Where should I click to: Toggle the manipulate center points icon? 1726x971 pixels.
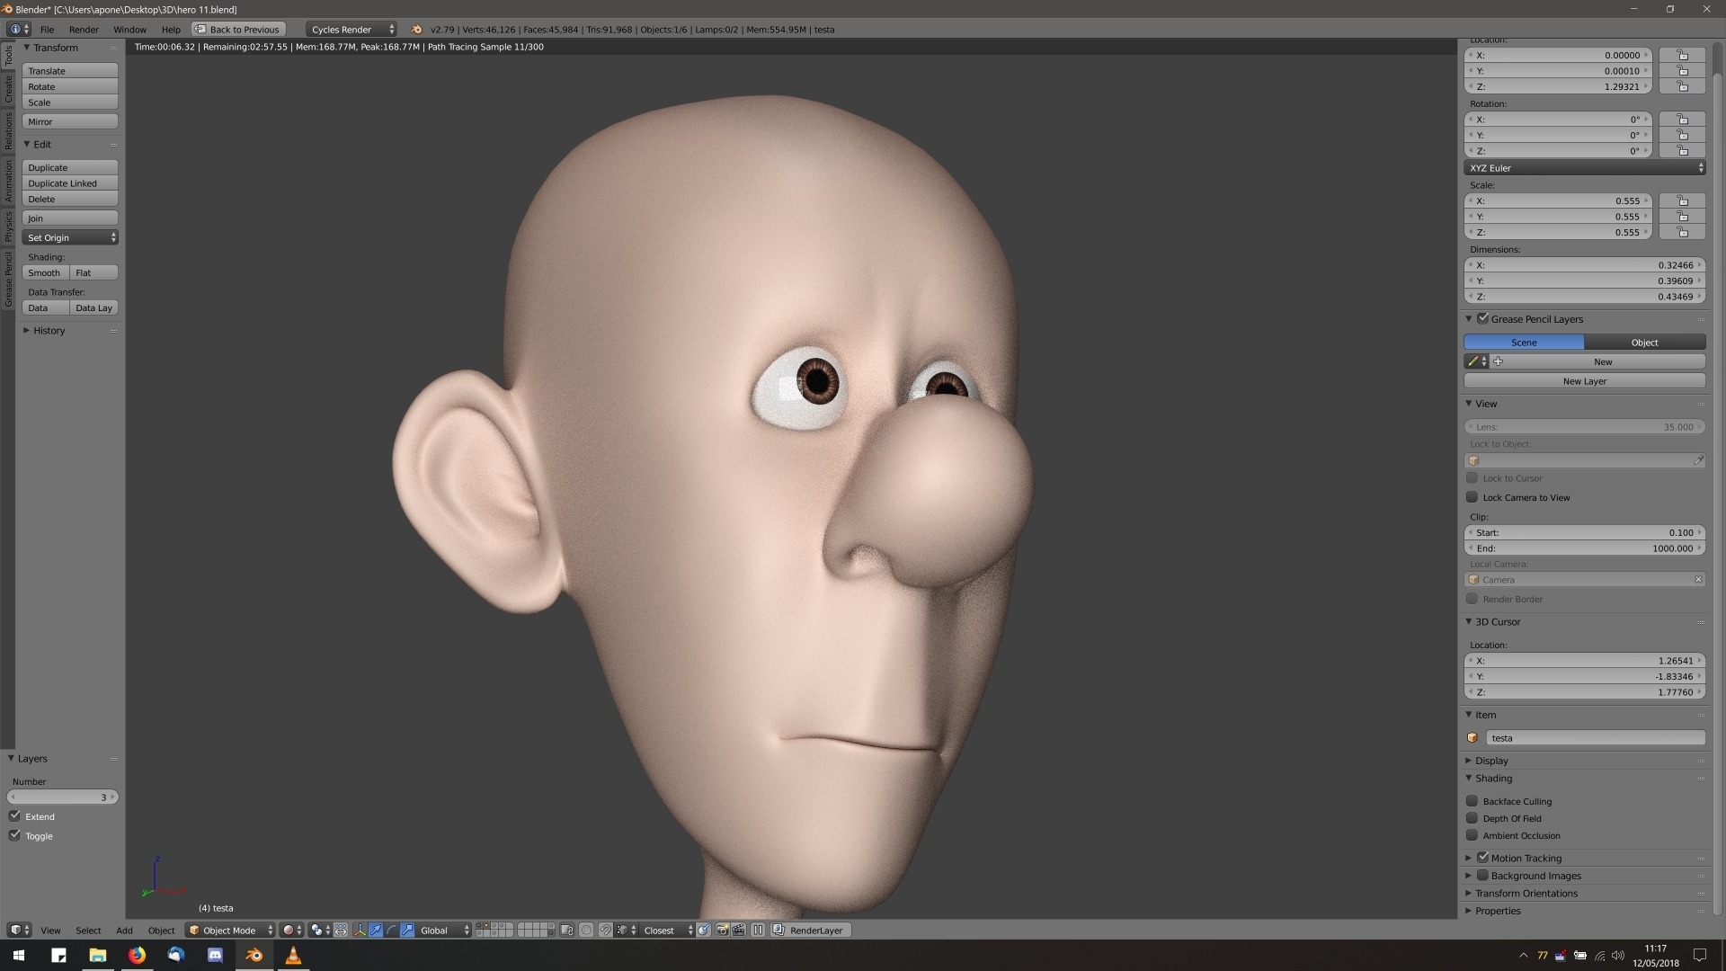[341, 931]
